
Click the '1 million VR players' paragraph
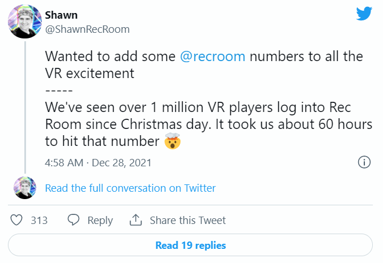point(208,124)
